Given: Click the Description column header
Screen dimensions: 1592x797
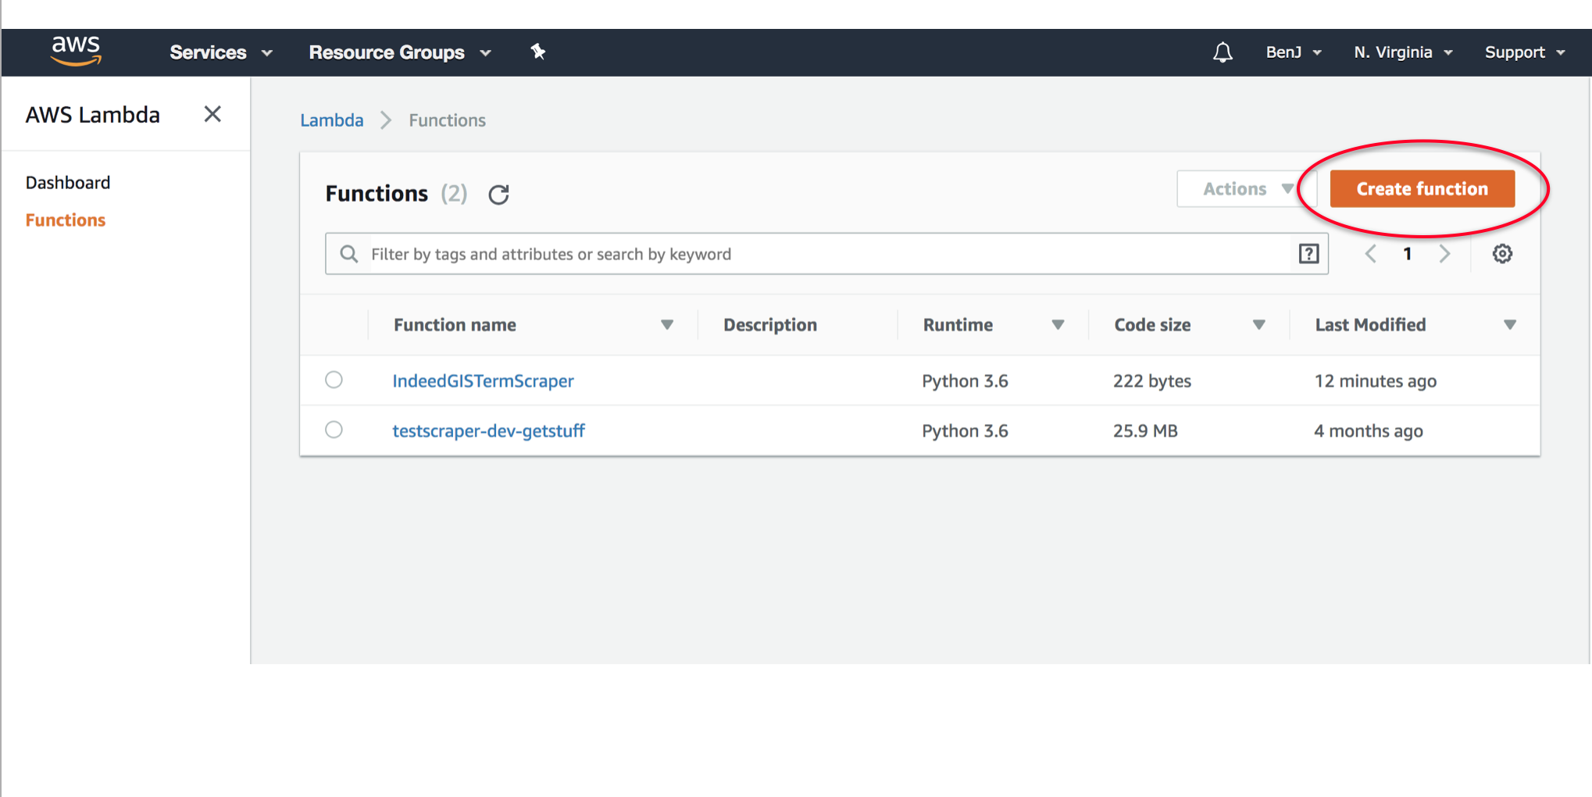Looking at the screenshot, I should tap(770, 325).
